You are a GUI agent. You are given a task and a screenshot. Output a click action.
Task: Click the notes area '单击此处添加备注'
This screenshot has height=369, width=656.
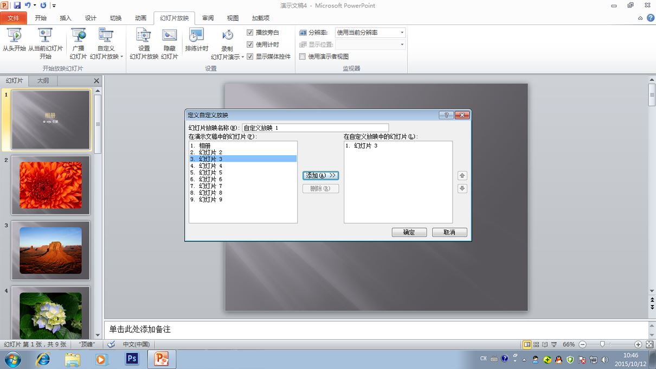tap(140, 329)
